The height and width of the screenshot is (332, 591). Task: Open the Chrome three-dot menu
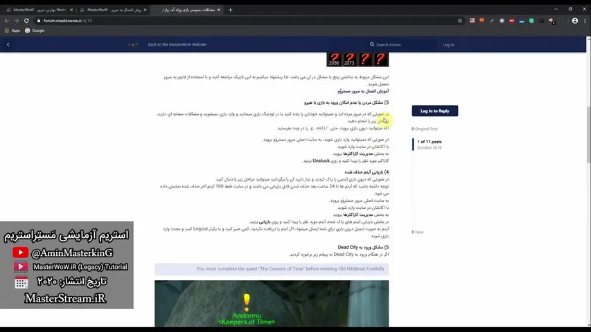(585, 21)
